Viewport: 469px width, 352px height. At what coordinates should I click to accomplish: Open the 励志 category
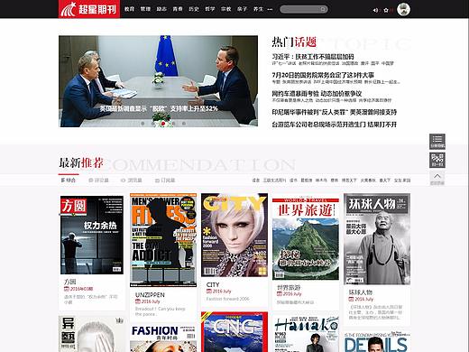point(161,9)
